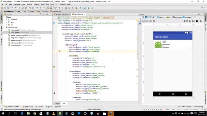The image size is (207, 116).
Task: Open Chrome from the taskbar
Action: (35, 113)
